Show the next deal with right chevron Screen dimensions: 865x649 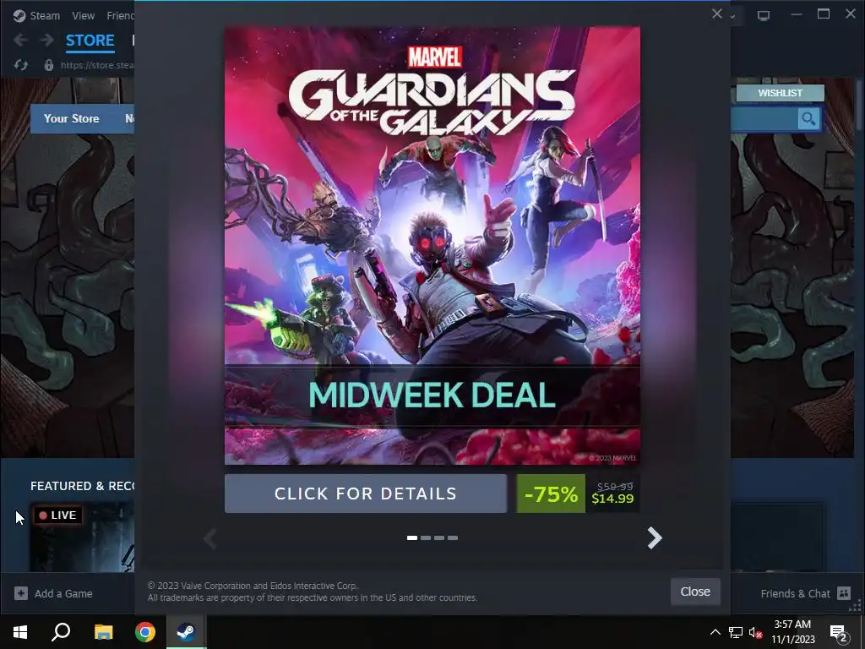tap(655, 537)
